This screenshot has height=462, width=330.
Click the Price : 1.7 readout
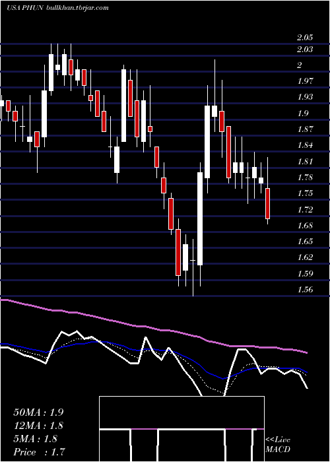click(39, 452)
